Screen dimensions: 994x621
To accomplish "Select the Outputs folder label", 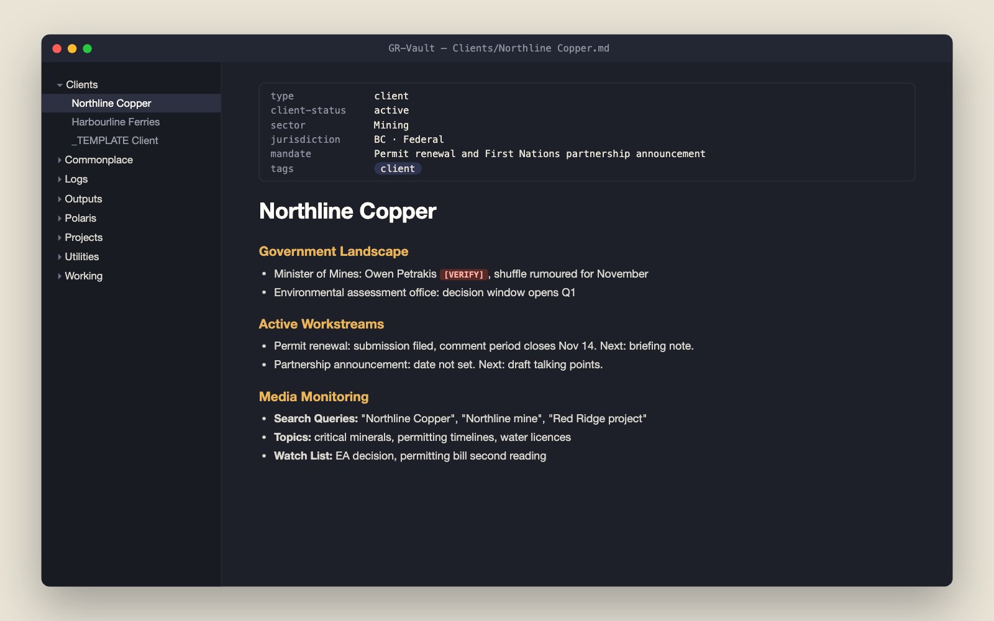I will pos(83,199).
